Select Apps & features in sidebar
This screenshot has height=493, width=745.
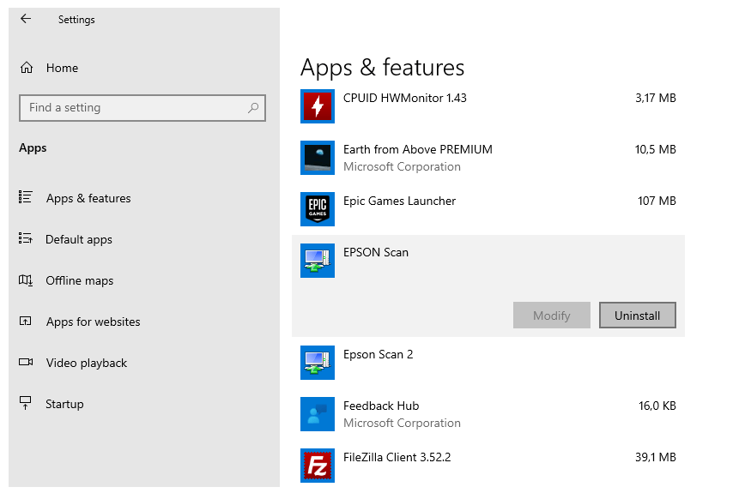click(x=88, y=198)
